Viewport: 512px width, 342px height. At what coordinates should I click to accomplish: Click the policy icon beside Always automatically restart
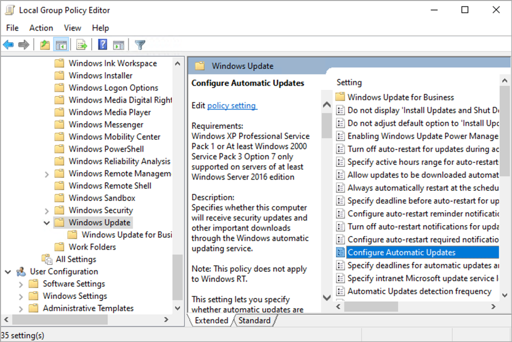[341, 188]
